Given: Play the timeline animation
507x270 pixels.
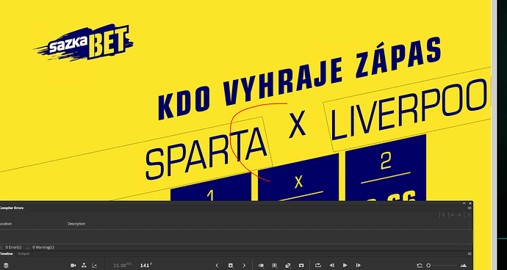Looking at the screenshot, I should tap(345, 266).
